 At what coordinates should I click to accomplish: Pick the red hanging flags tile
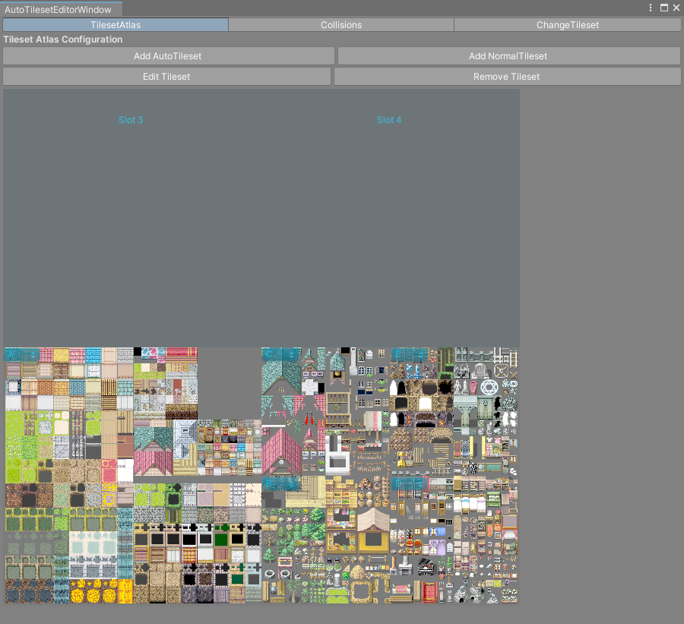309,419
